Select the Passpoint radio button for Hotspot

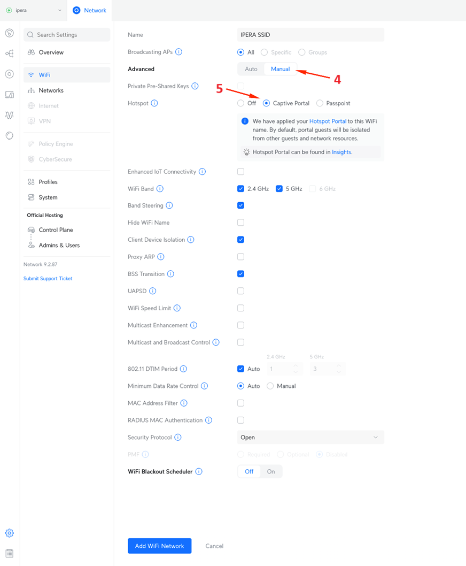pyautogui.click(x=320, y=103)
